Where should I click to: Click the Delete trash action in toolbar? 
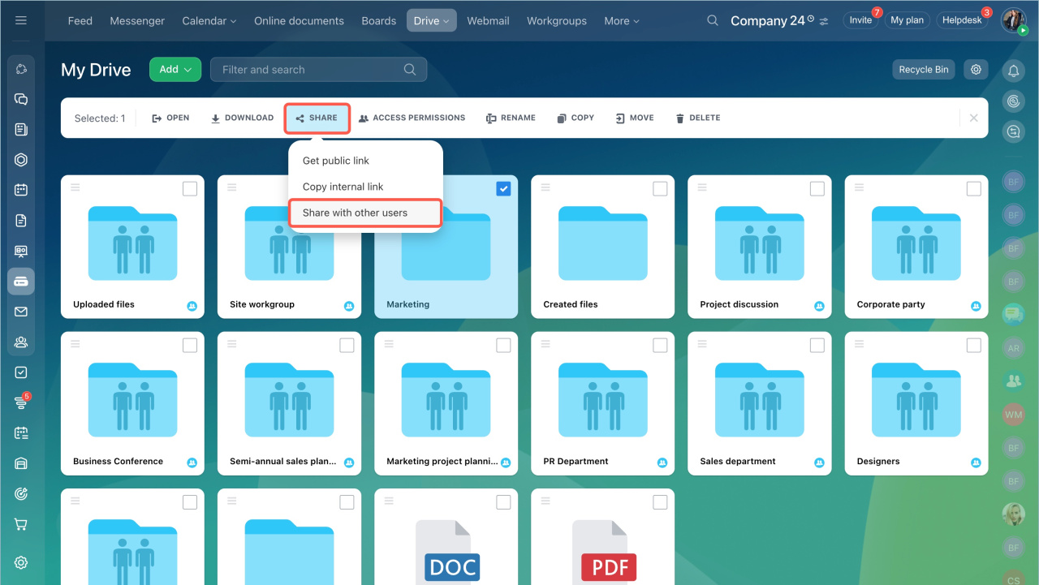tap(697, 118)
